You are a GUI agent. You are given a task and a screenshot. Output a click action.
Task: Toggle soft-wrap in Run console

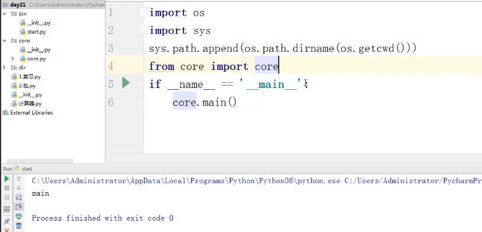(x=19, y=197)
